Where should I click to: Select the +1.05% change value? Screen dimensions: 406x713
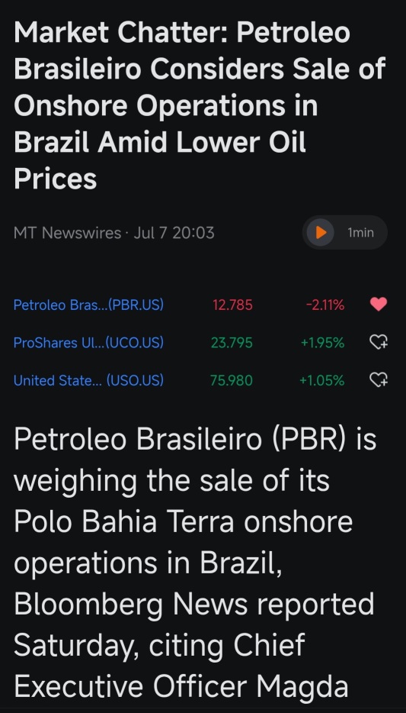[322, 380]
